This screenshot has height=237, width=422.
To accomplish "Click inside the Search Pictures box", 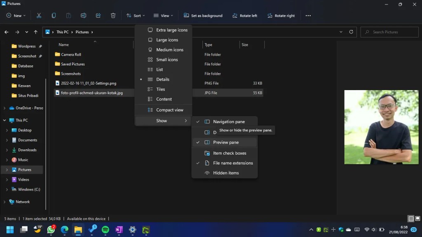I will point(389,32).
